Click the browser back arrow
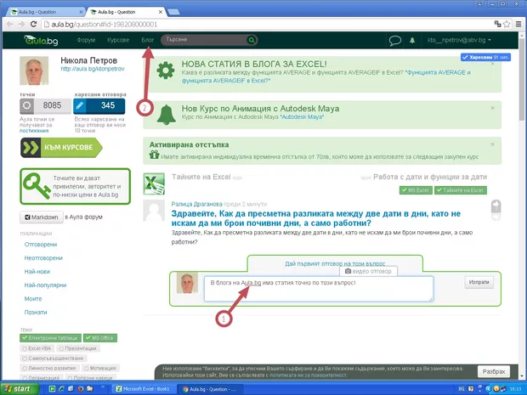This screenshot has width=527, height=395. (x=9, y=24)
